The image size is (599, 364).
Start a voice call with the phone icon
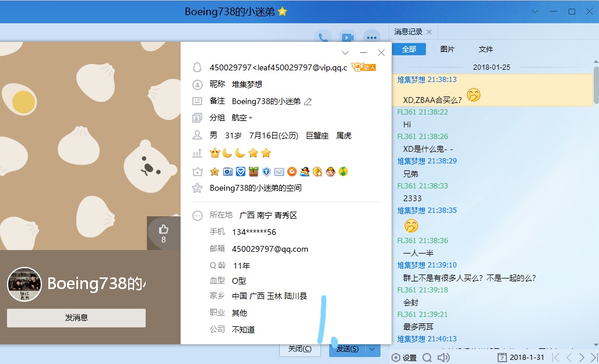[x=323, y=38]
